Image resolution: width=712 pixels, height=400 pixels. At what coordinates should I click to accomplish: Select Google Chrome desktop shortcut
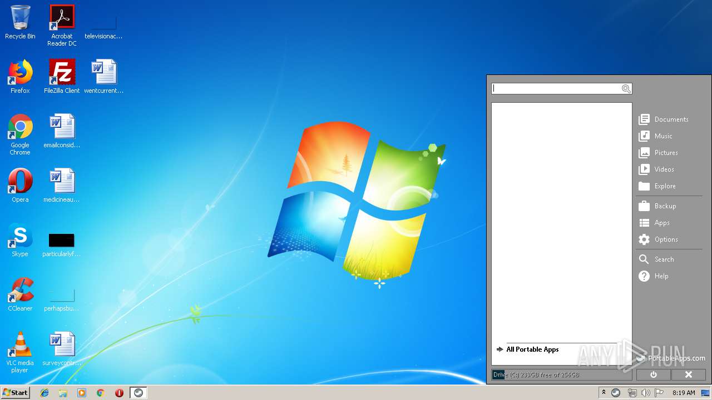point(20,134)
